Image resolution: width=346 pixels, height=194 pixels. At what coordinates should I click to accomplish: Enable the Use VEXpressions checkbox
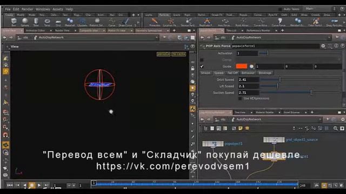pos(240,98)
